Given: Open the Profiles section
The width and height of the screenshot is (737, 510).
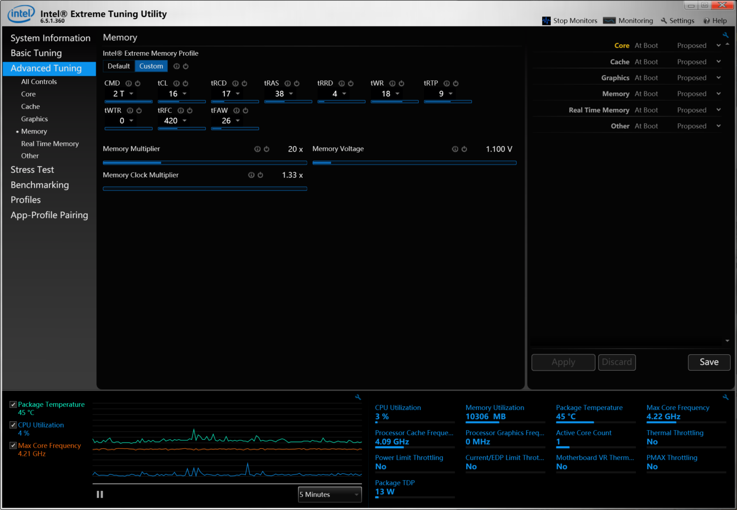Looking at the screenshot, I should coord(26,200).
